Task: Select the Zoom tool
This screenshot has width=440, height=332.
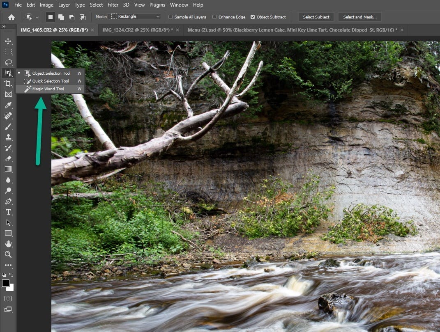Action: point(8,254)
